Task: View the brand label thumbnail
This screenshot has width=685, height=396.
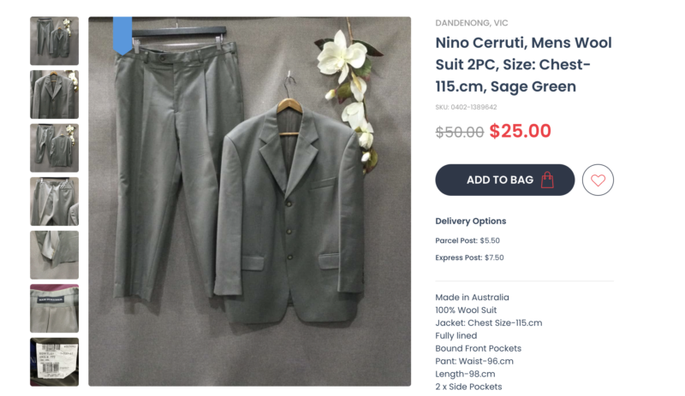Action: coord(54,308)
